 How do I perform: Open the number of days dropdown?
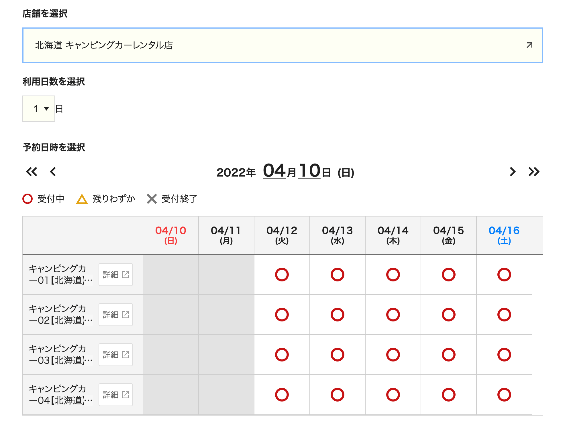coord(39,109)
